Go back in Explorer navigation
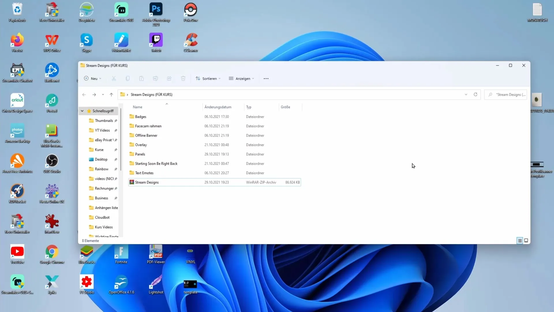The height and width of the screenshot is (312, 554). coord(84,94)
